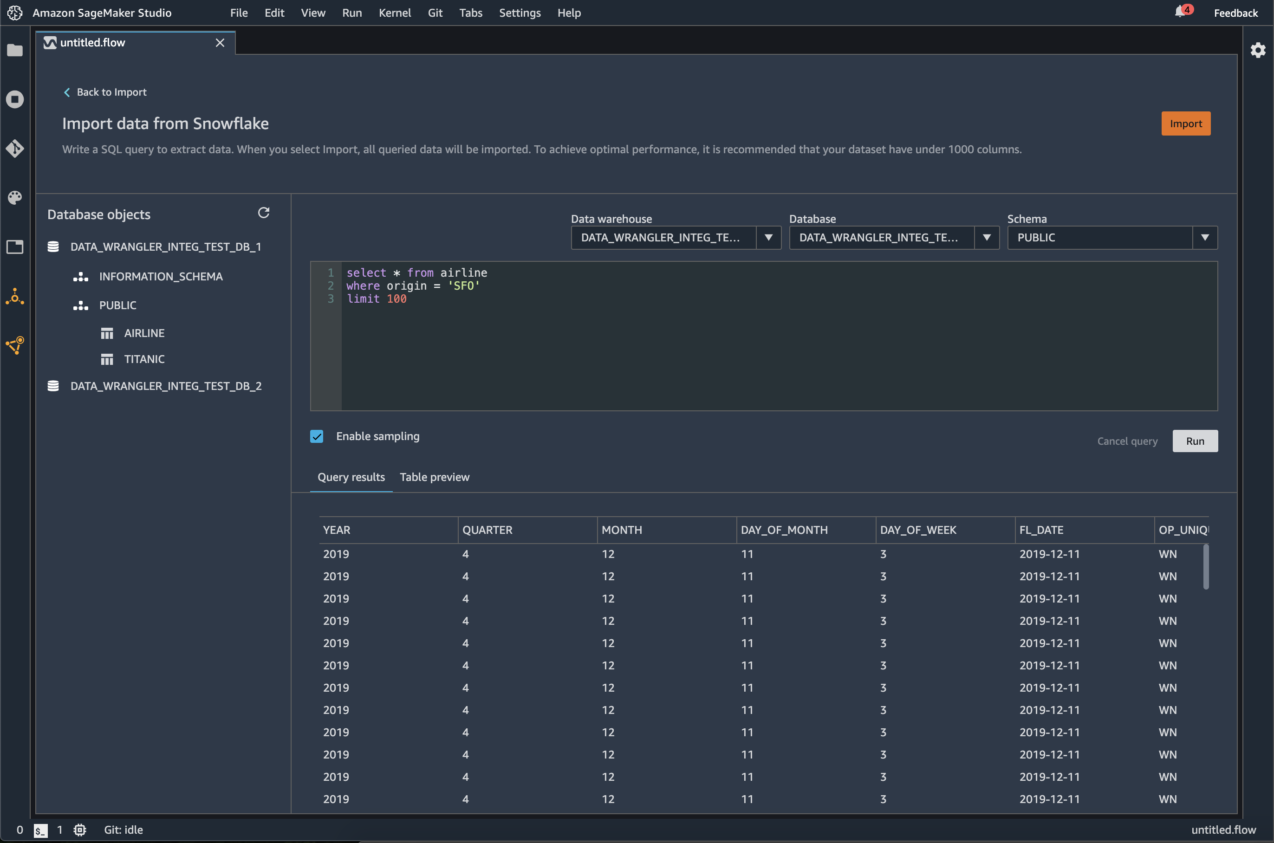Viewport: 1274px width, 843px height.
Task: Click the query results vertical scrollbar
Action: (x=1206, y=567)
